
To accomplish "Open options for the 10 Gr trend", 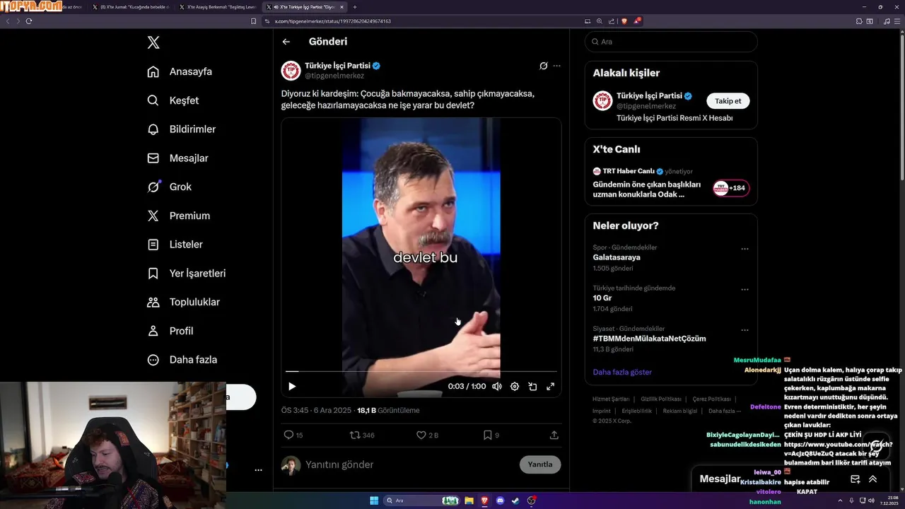I will pyautogui.click(x=745, y=289).
